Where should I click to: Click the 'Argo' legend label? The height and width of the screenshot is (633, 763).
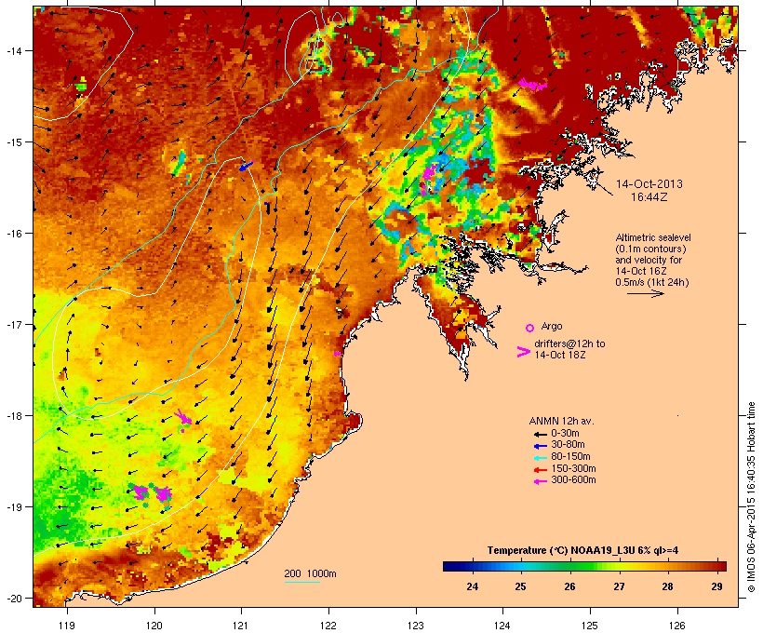(x=552, y=326)
